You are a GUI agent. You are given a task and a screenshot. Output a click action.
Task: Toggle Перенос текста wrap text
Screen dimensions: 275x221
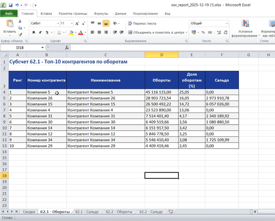click(x=142, y=24)
